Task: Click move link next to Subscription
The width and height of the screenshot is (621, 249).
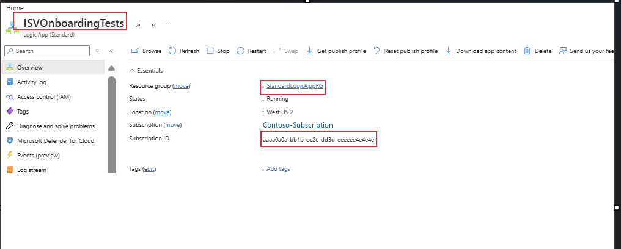Action: point(172,125)
